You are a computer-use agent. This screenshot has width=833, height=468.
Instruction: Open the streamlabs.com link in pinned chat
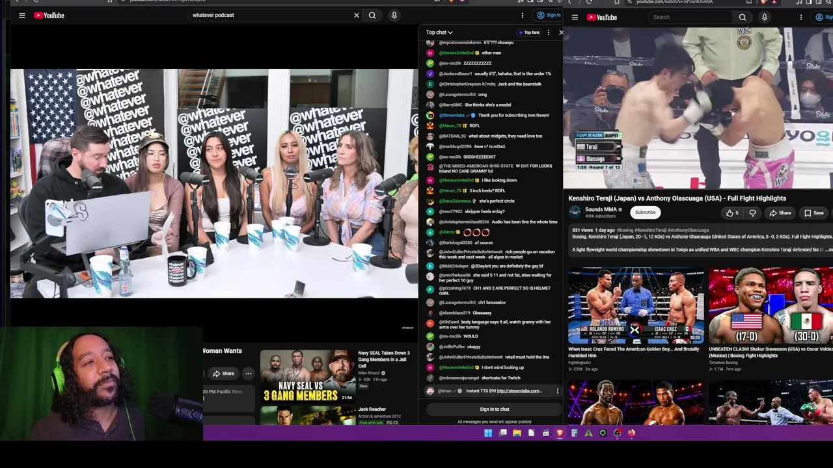[519, 391]
